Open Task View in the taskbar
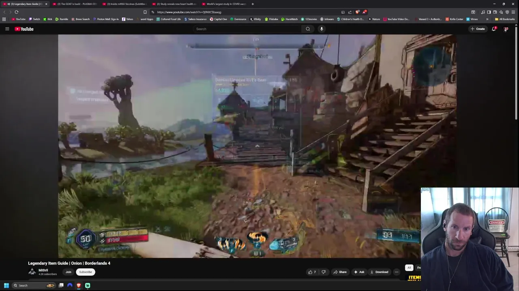The image size is (519, 291). pos(61,285)
